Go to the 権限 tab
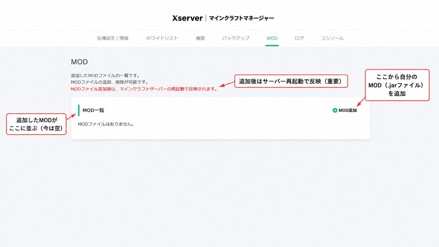The width and height of the screenshot is (439, 247). [200, 38]
